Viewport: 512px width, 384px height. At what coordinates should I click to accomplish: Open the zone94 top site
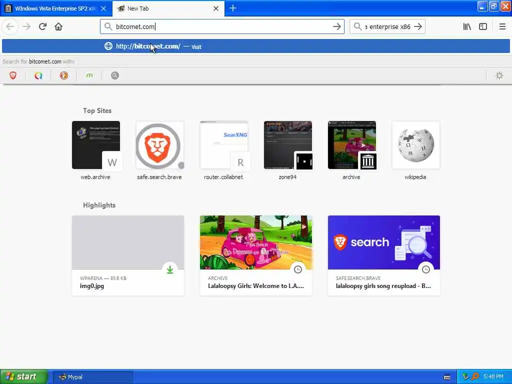coord(287,150)
